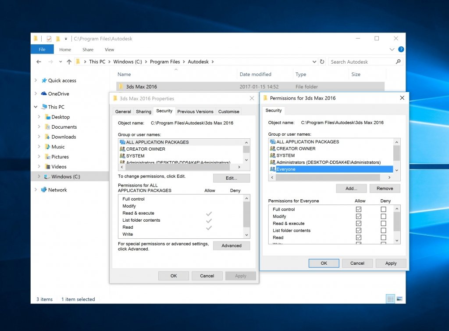Click the Desktop folder icon in sidebar

(48, 117)
